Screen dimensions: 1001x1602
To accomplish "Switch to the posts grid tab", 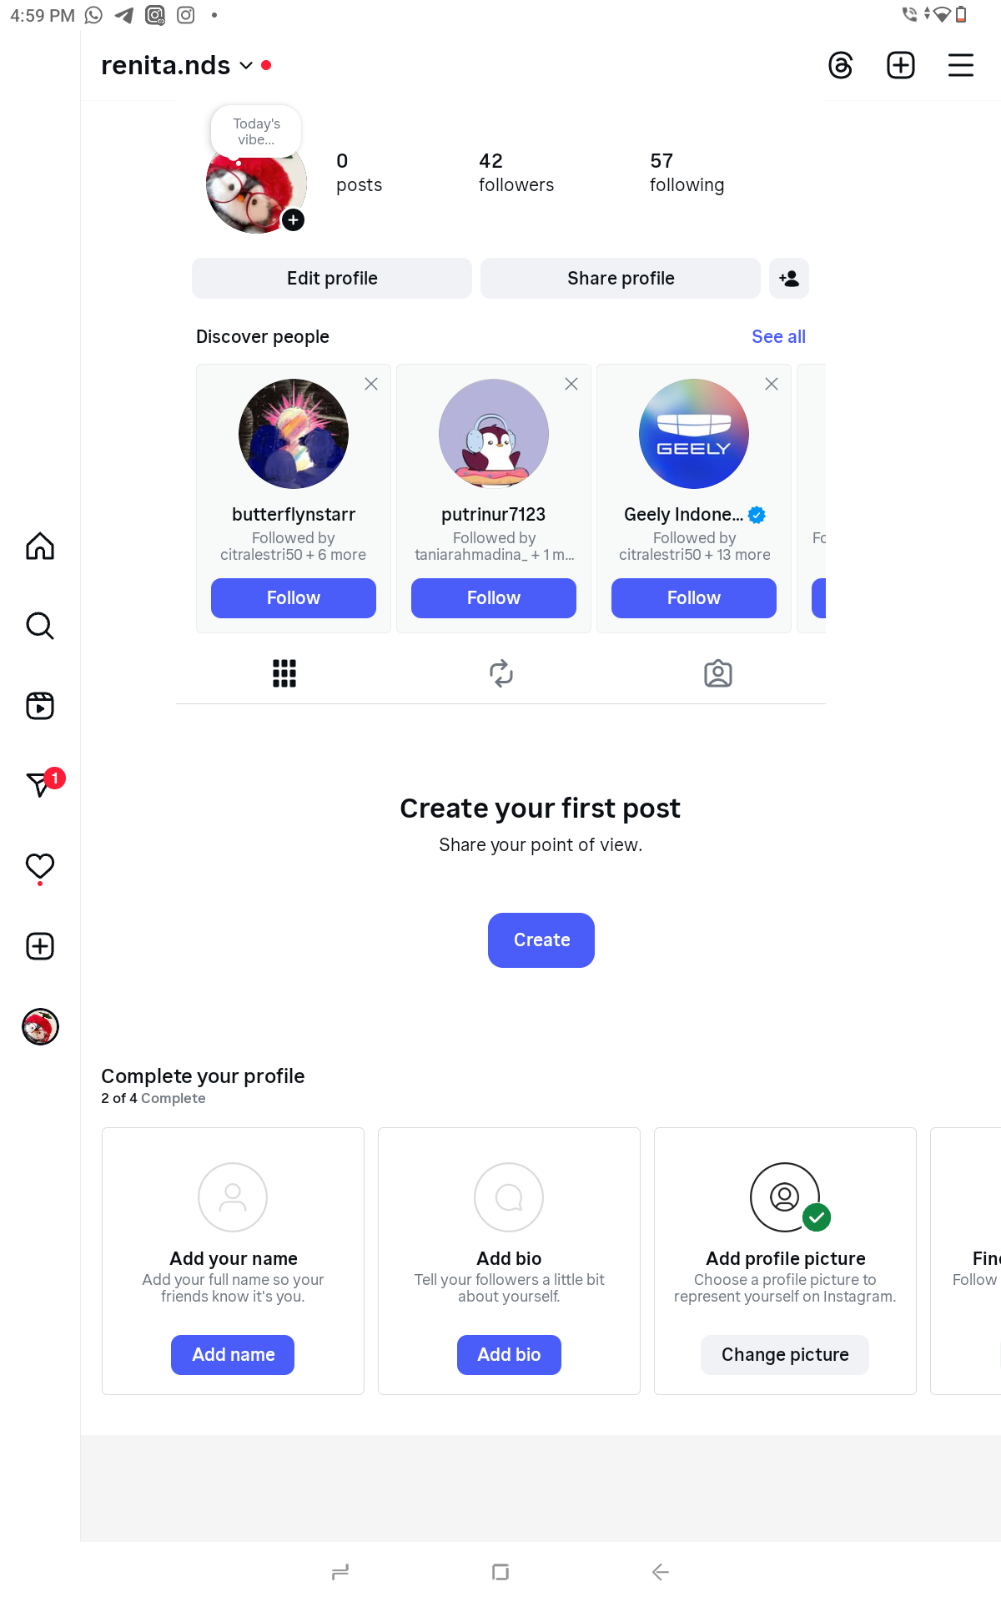I will (284, 673).
